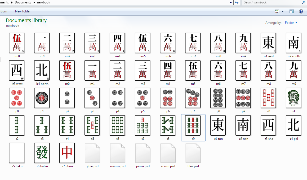Select the pinzu.psd file
Image resolution: width=307 pixels, height=180 pixels.
(x=143, y=153)
